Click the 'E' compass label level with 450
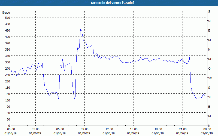 (209, 30)
